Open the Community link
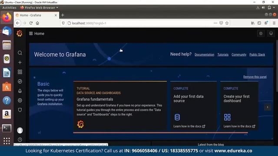Screen dimensions: 278x156 tap(239, 55)
